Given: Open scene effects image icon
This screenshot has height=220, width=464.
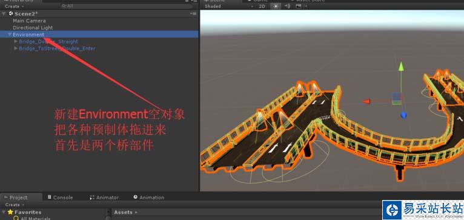Looking at the screenshot, I should click(x=298, y=6).
